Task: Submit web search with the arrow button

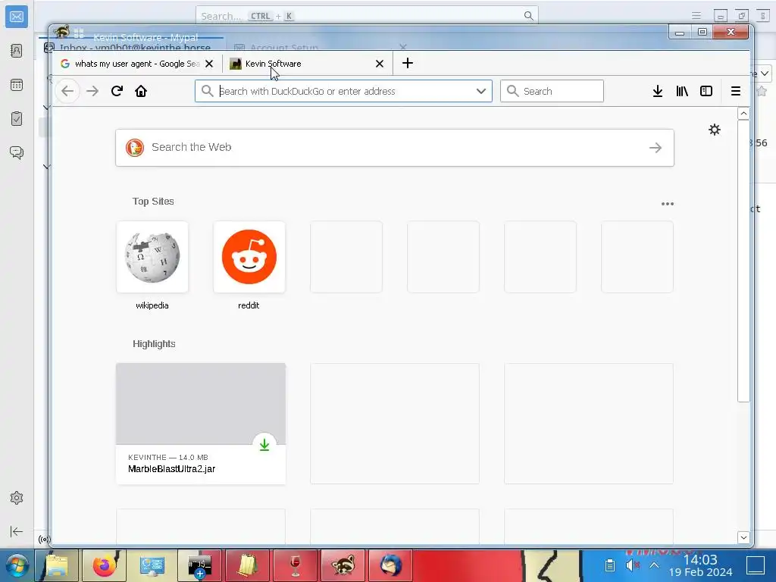Action: 656,148
